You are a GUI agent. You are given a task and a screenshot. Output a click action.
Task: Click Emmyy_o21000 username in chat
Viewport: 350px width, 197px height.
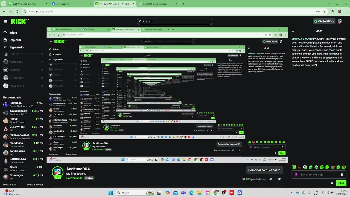[x=301, y=39]
